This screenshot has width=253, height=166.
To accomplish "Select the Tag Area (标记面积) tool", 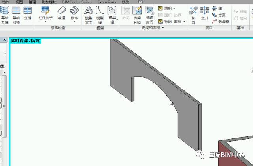I will (170, 22).
